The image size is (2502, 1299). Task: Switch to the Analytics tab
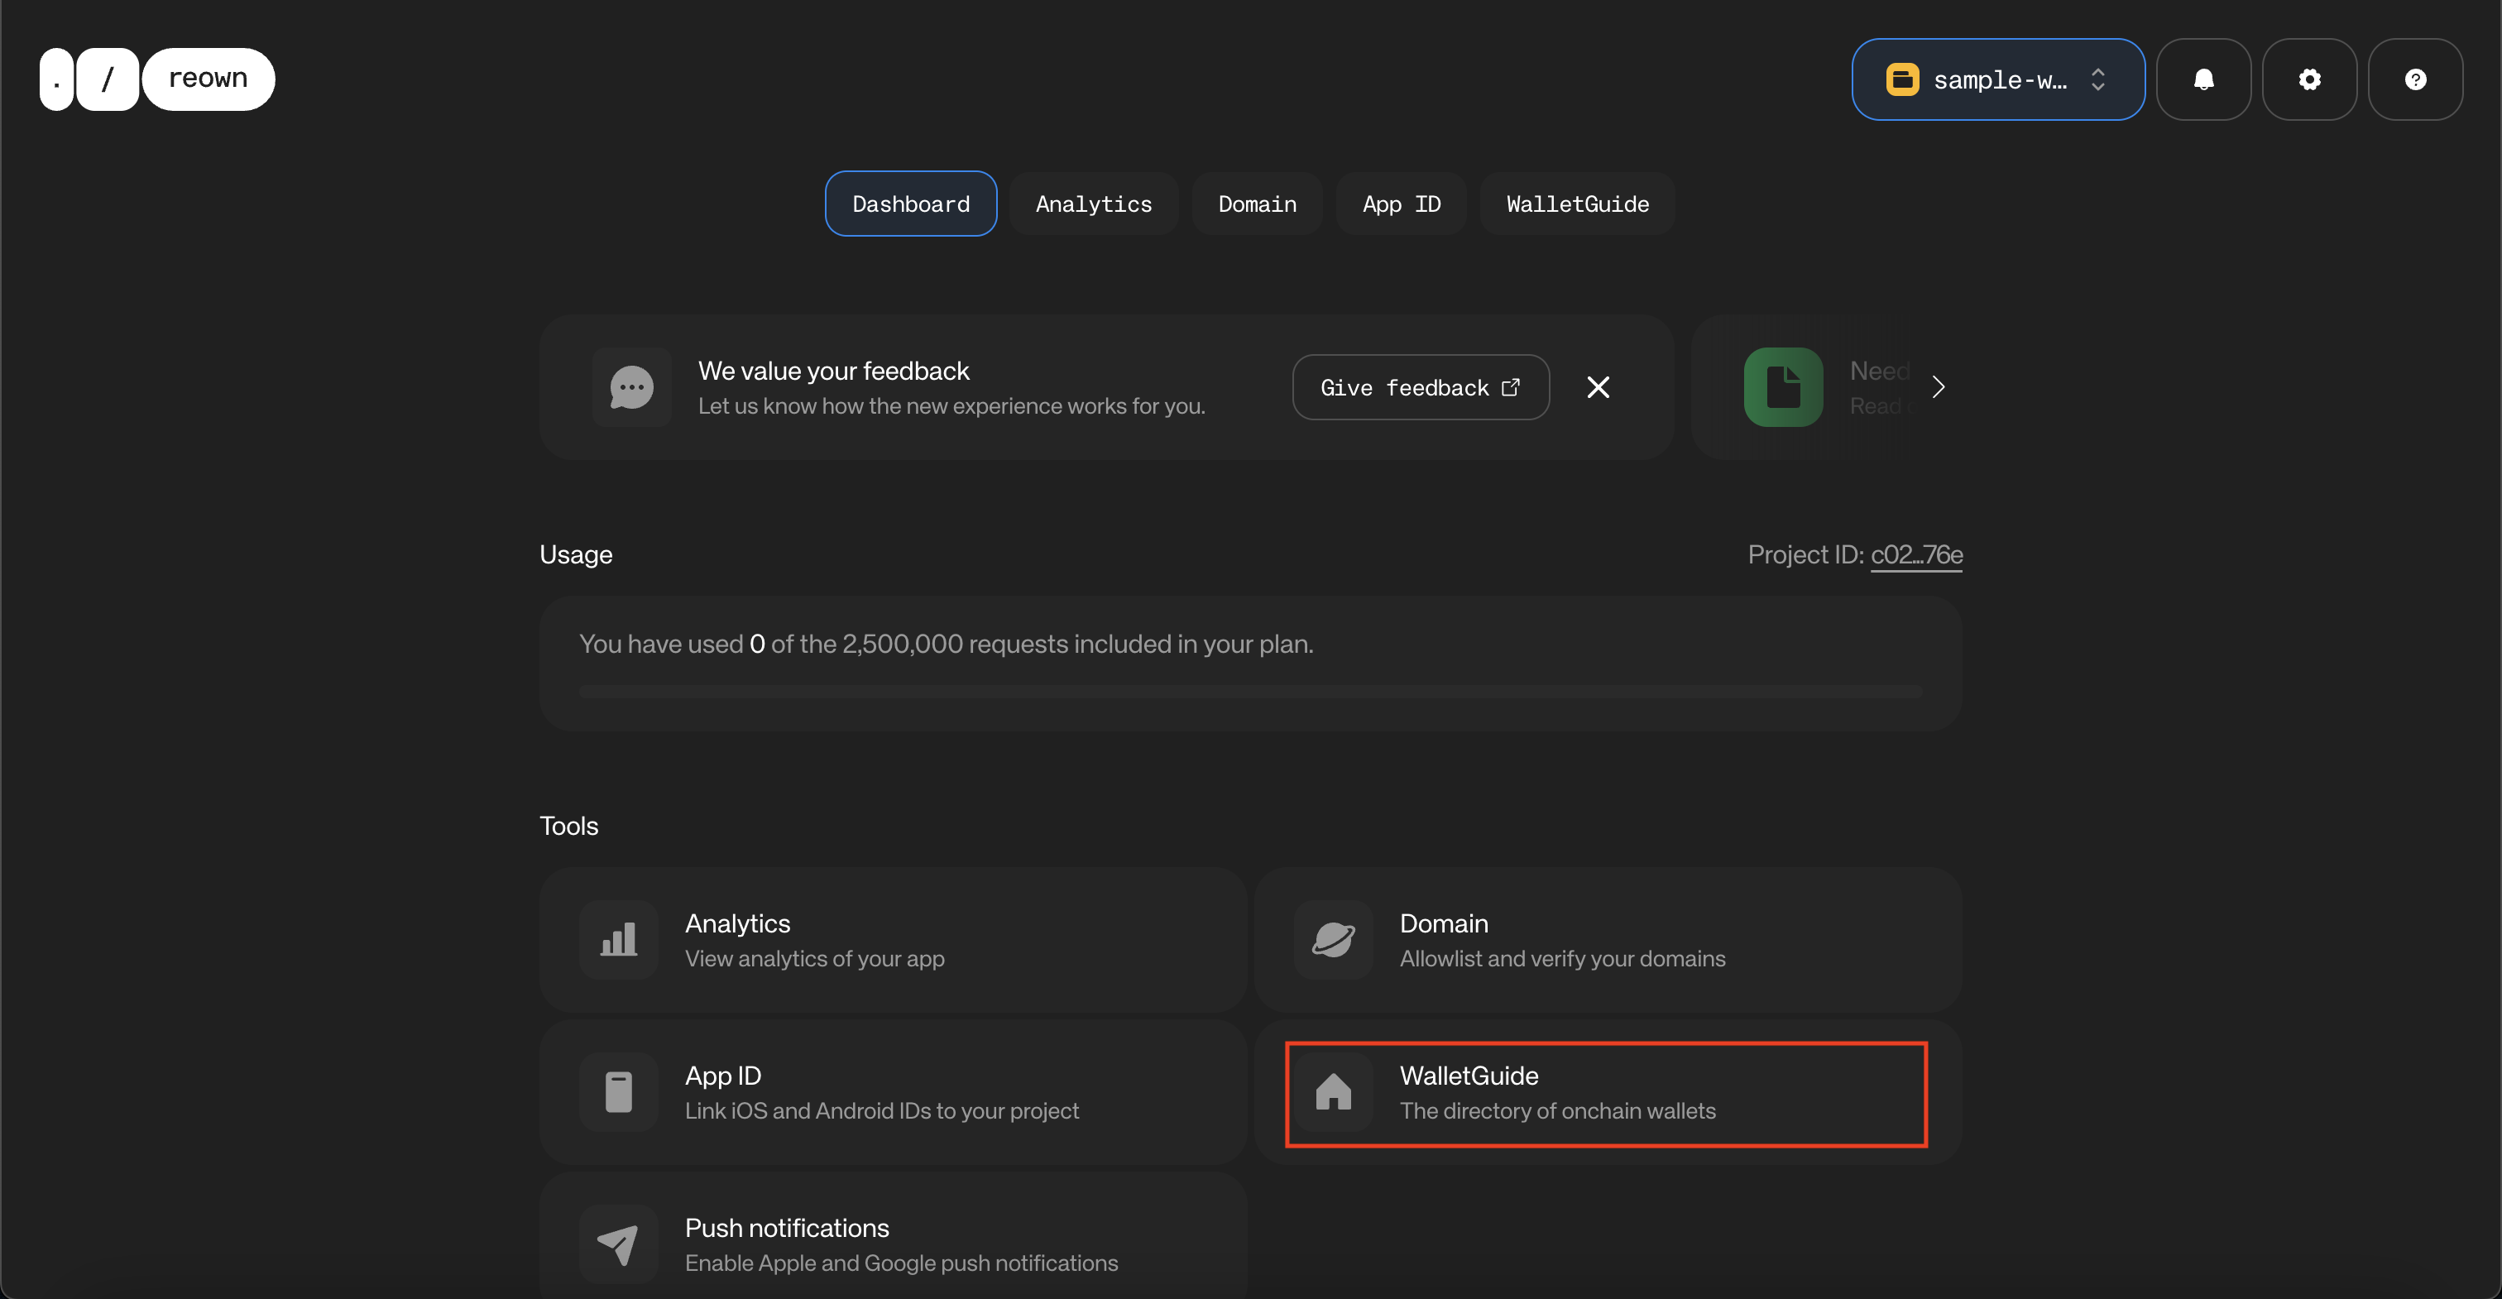[1093, 204]
